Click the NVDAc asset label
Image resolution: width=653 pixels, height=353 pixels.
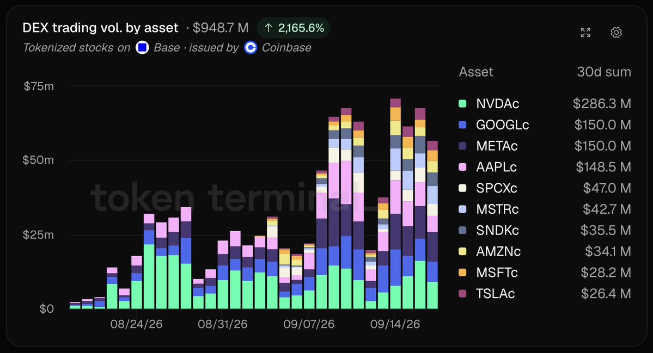tap(498, 103)
